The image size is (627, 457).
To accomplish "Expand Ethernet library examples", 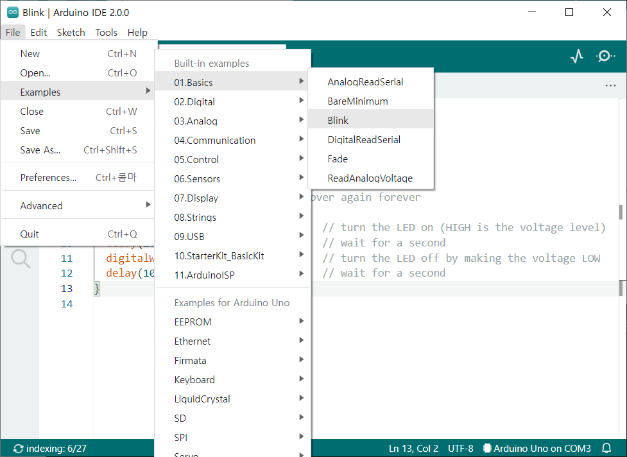I will coord(233,341).
